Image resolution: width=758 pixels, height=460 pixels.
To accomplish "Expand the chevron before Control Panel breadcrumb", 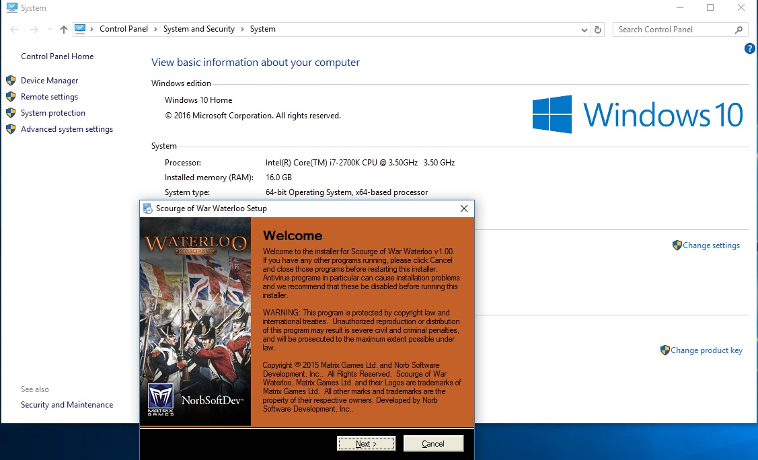I will click(x=92, y=29).
